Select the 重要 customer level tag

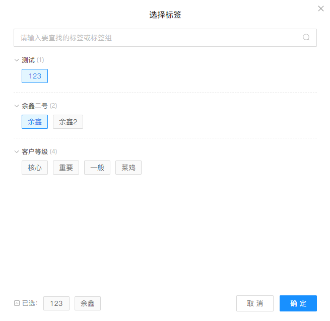tap(66, 168)
